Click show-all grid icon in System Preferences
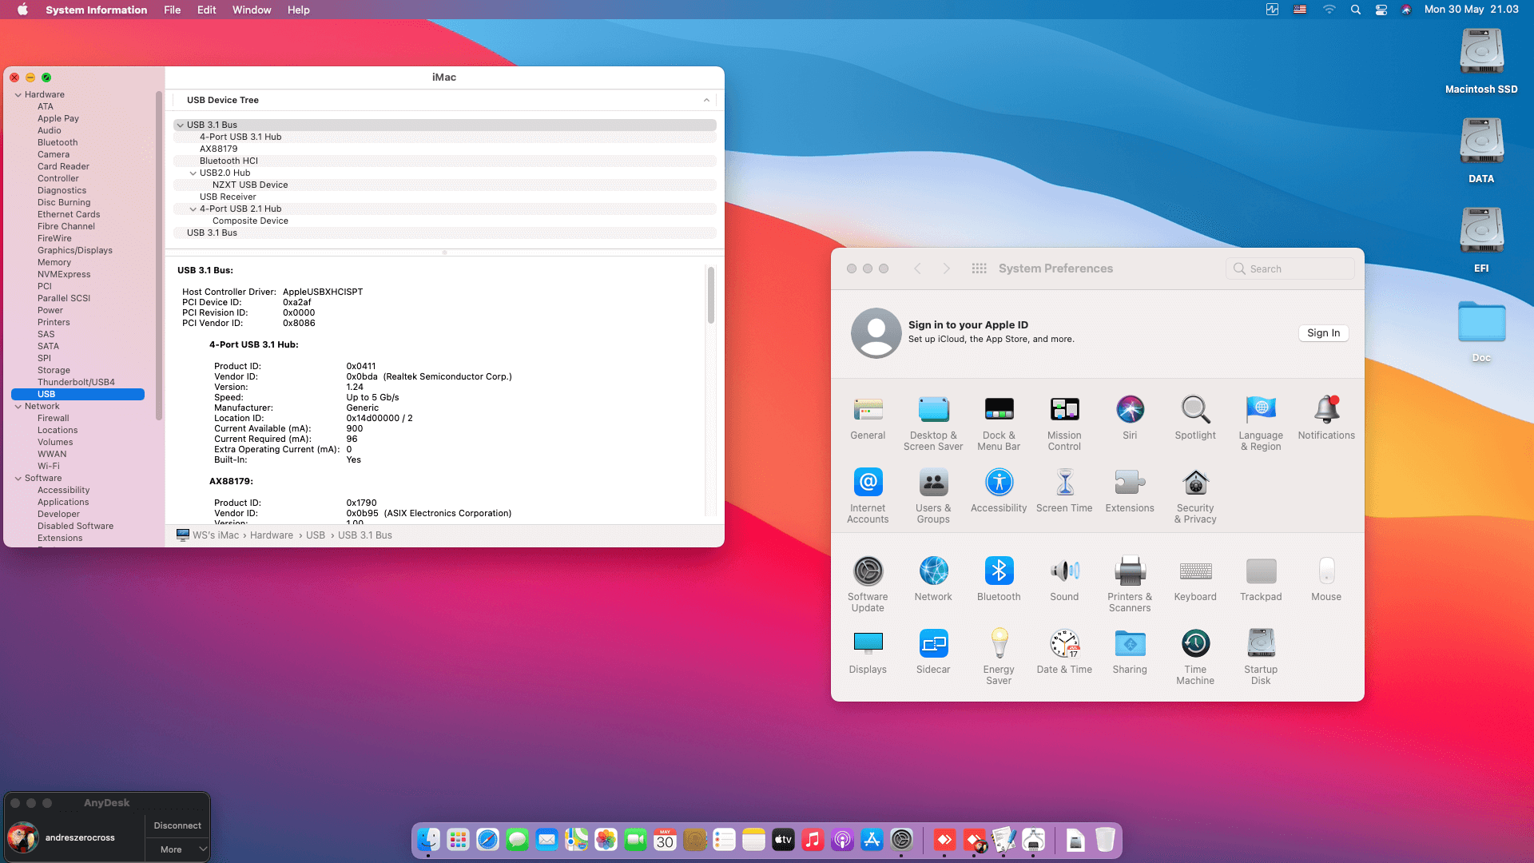The height and width of the screenshot is (863, 1534). click(979, 268)
